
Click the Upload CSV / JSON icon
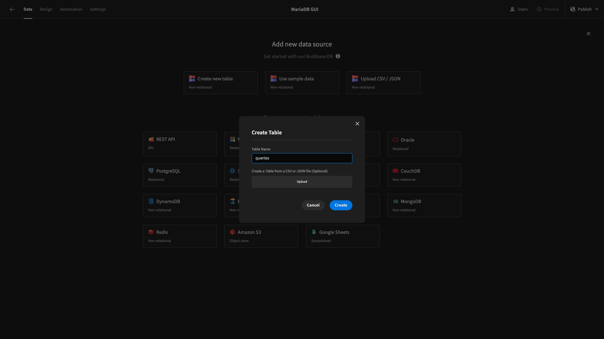(355, 78)
